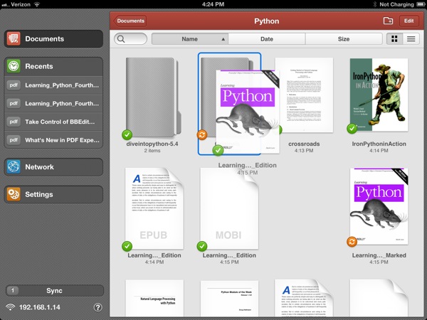Open the MOBI Learning..._Edition file

point(229,208)
